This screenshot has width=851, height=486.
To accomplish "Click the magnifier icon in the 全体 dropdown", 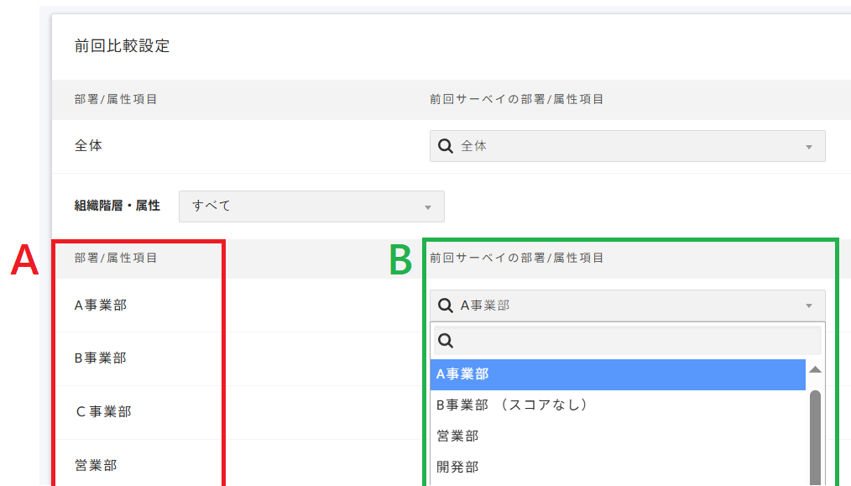I will click(445, 145).
